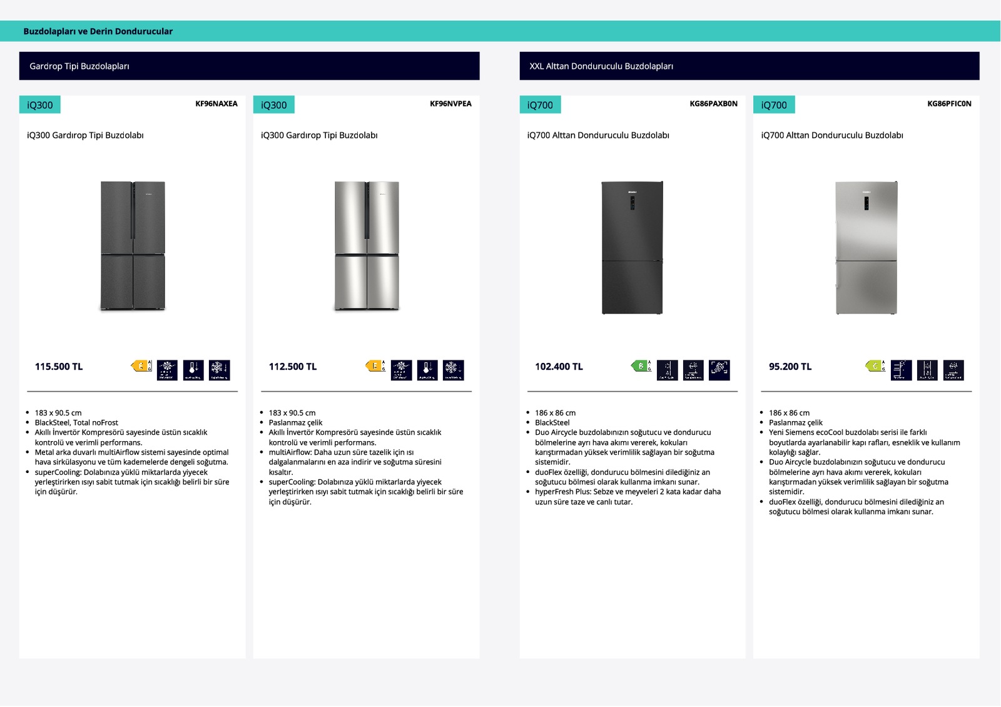Click the hyperFresh vegetable icon on KG86PAXB0N
The image size is (1001, 707).
pyautogui.click(x=719, y=370)
